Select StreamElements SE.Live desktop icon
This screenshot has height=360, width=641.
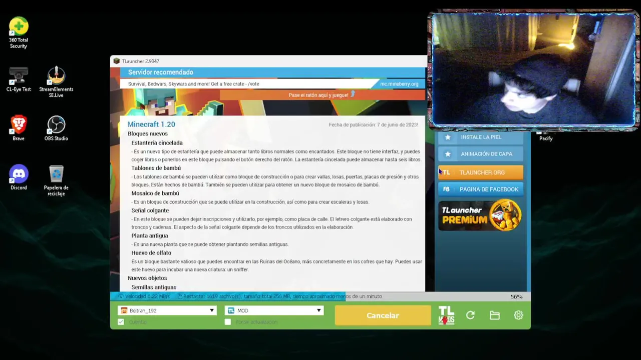point(56,82)
